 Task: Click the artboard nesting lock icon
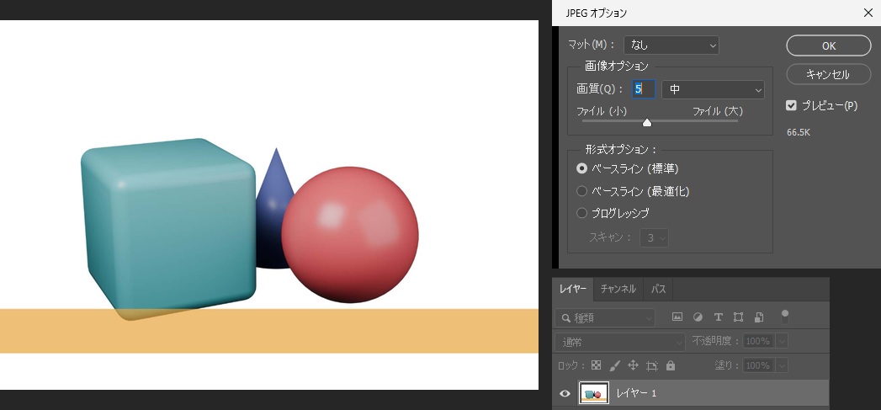tap(652, 365)
